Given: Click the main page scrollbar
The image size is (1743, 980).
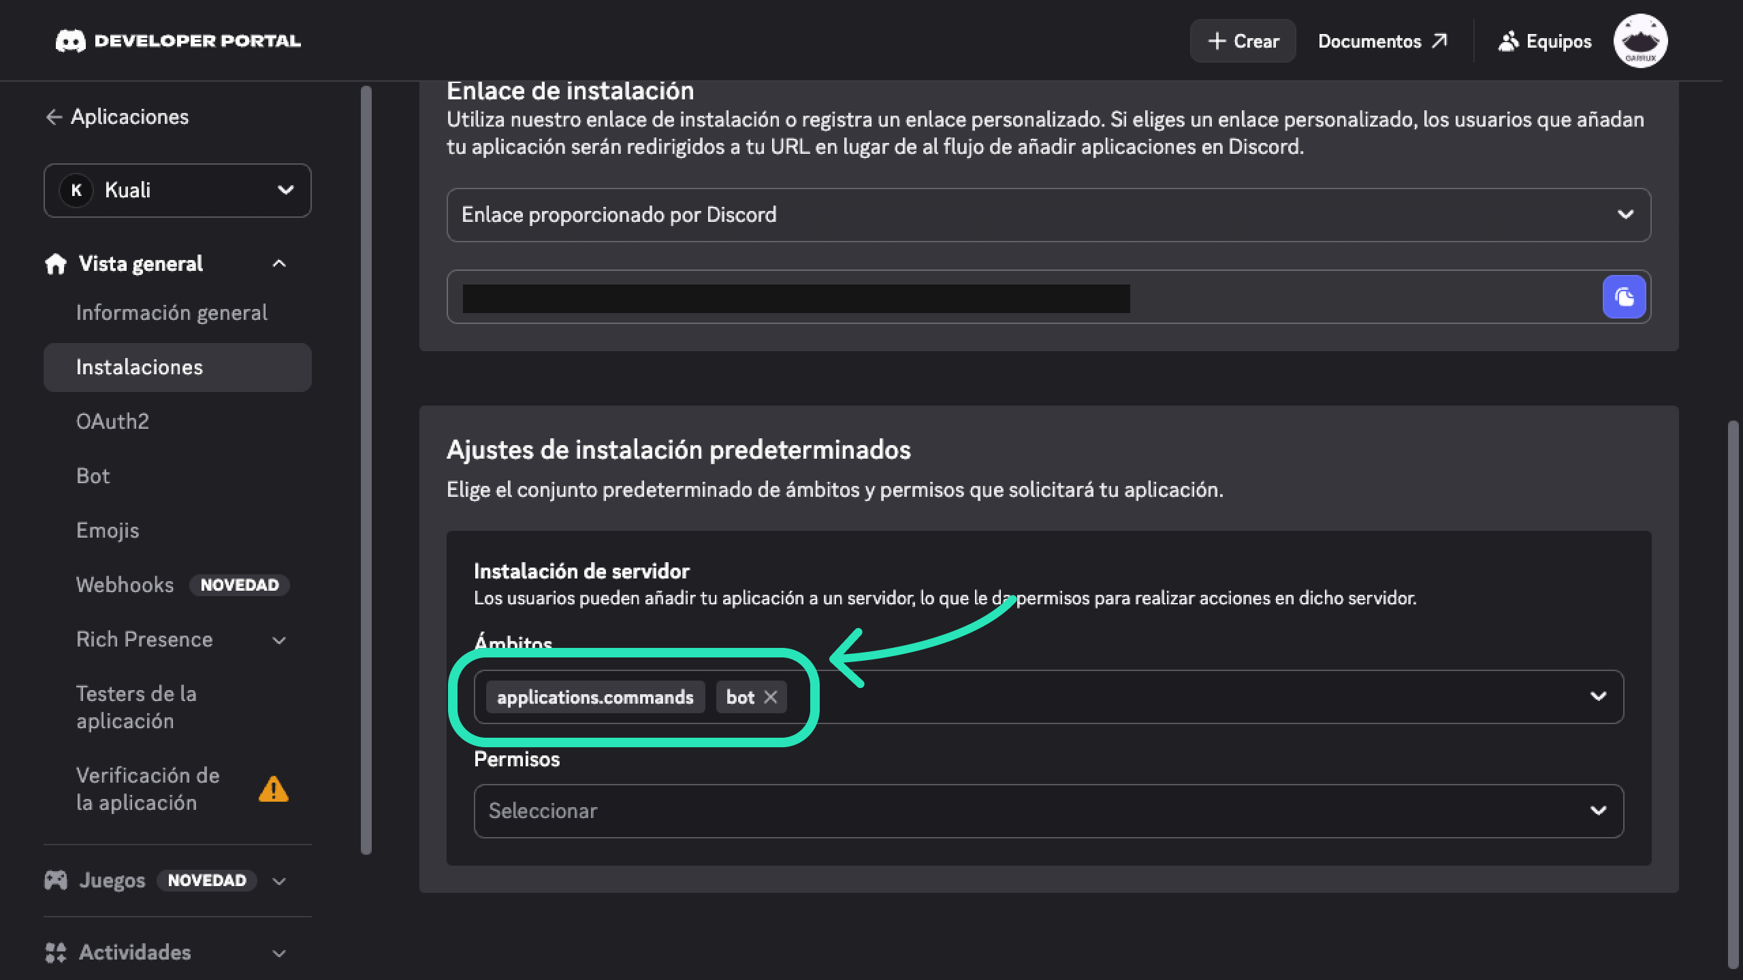Looking at the screenshot, I should (1733, 694).
